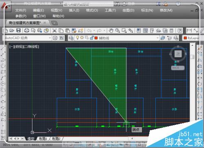Click the Open file folder icon
The width and height of the screenshot is (204, 148).
click(x=12, y=30)
